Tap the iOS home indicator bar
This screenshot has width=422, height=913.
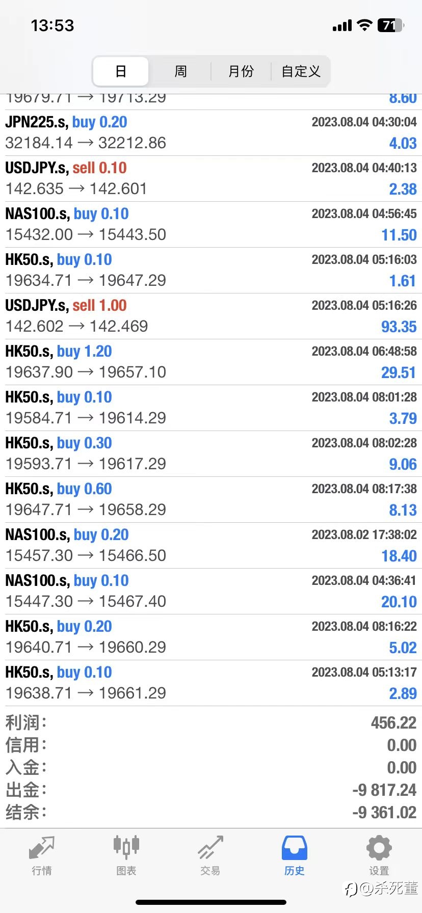coord(211,902)
